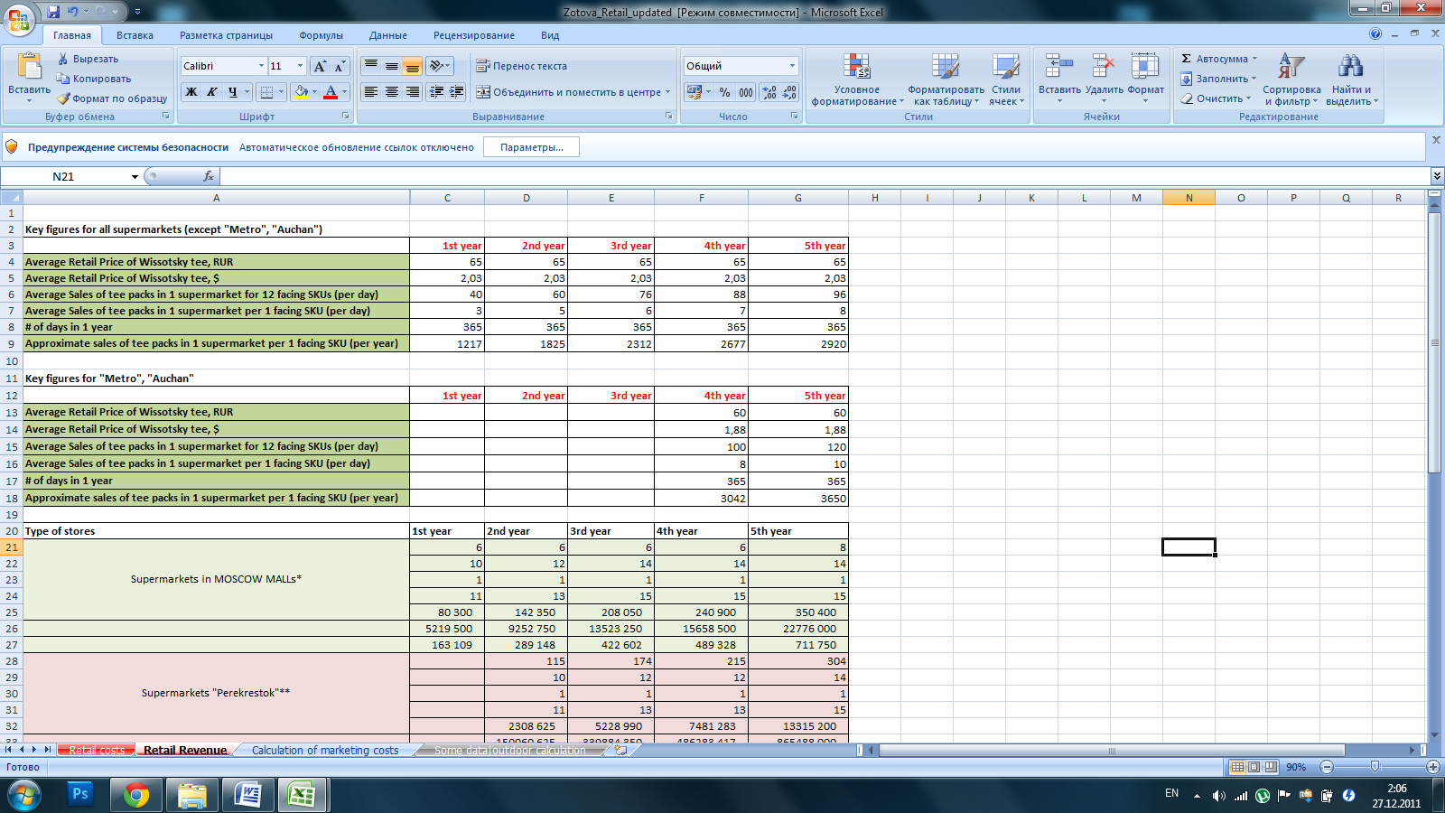Activate Формат по образцу painter
The width and height of the screenshot is (1445, 813).
point(112,98)
